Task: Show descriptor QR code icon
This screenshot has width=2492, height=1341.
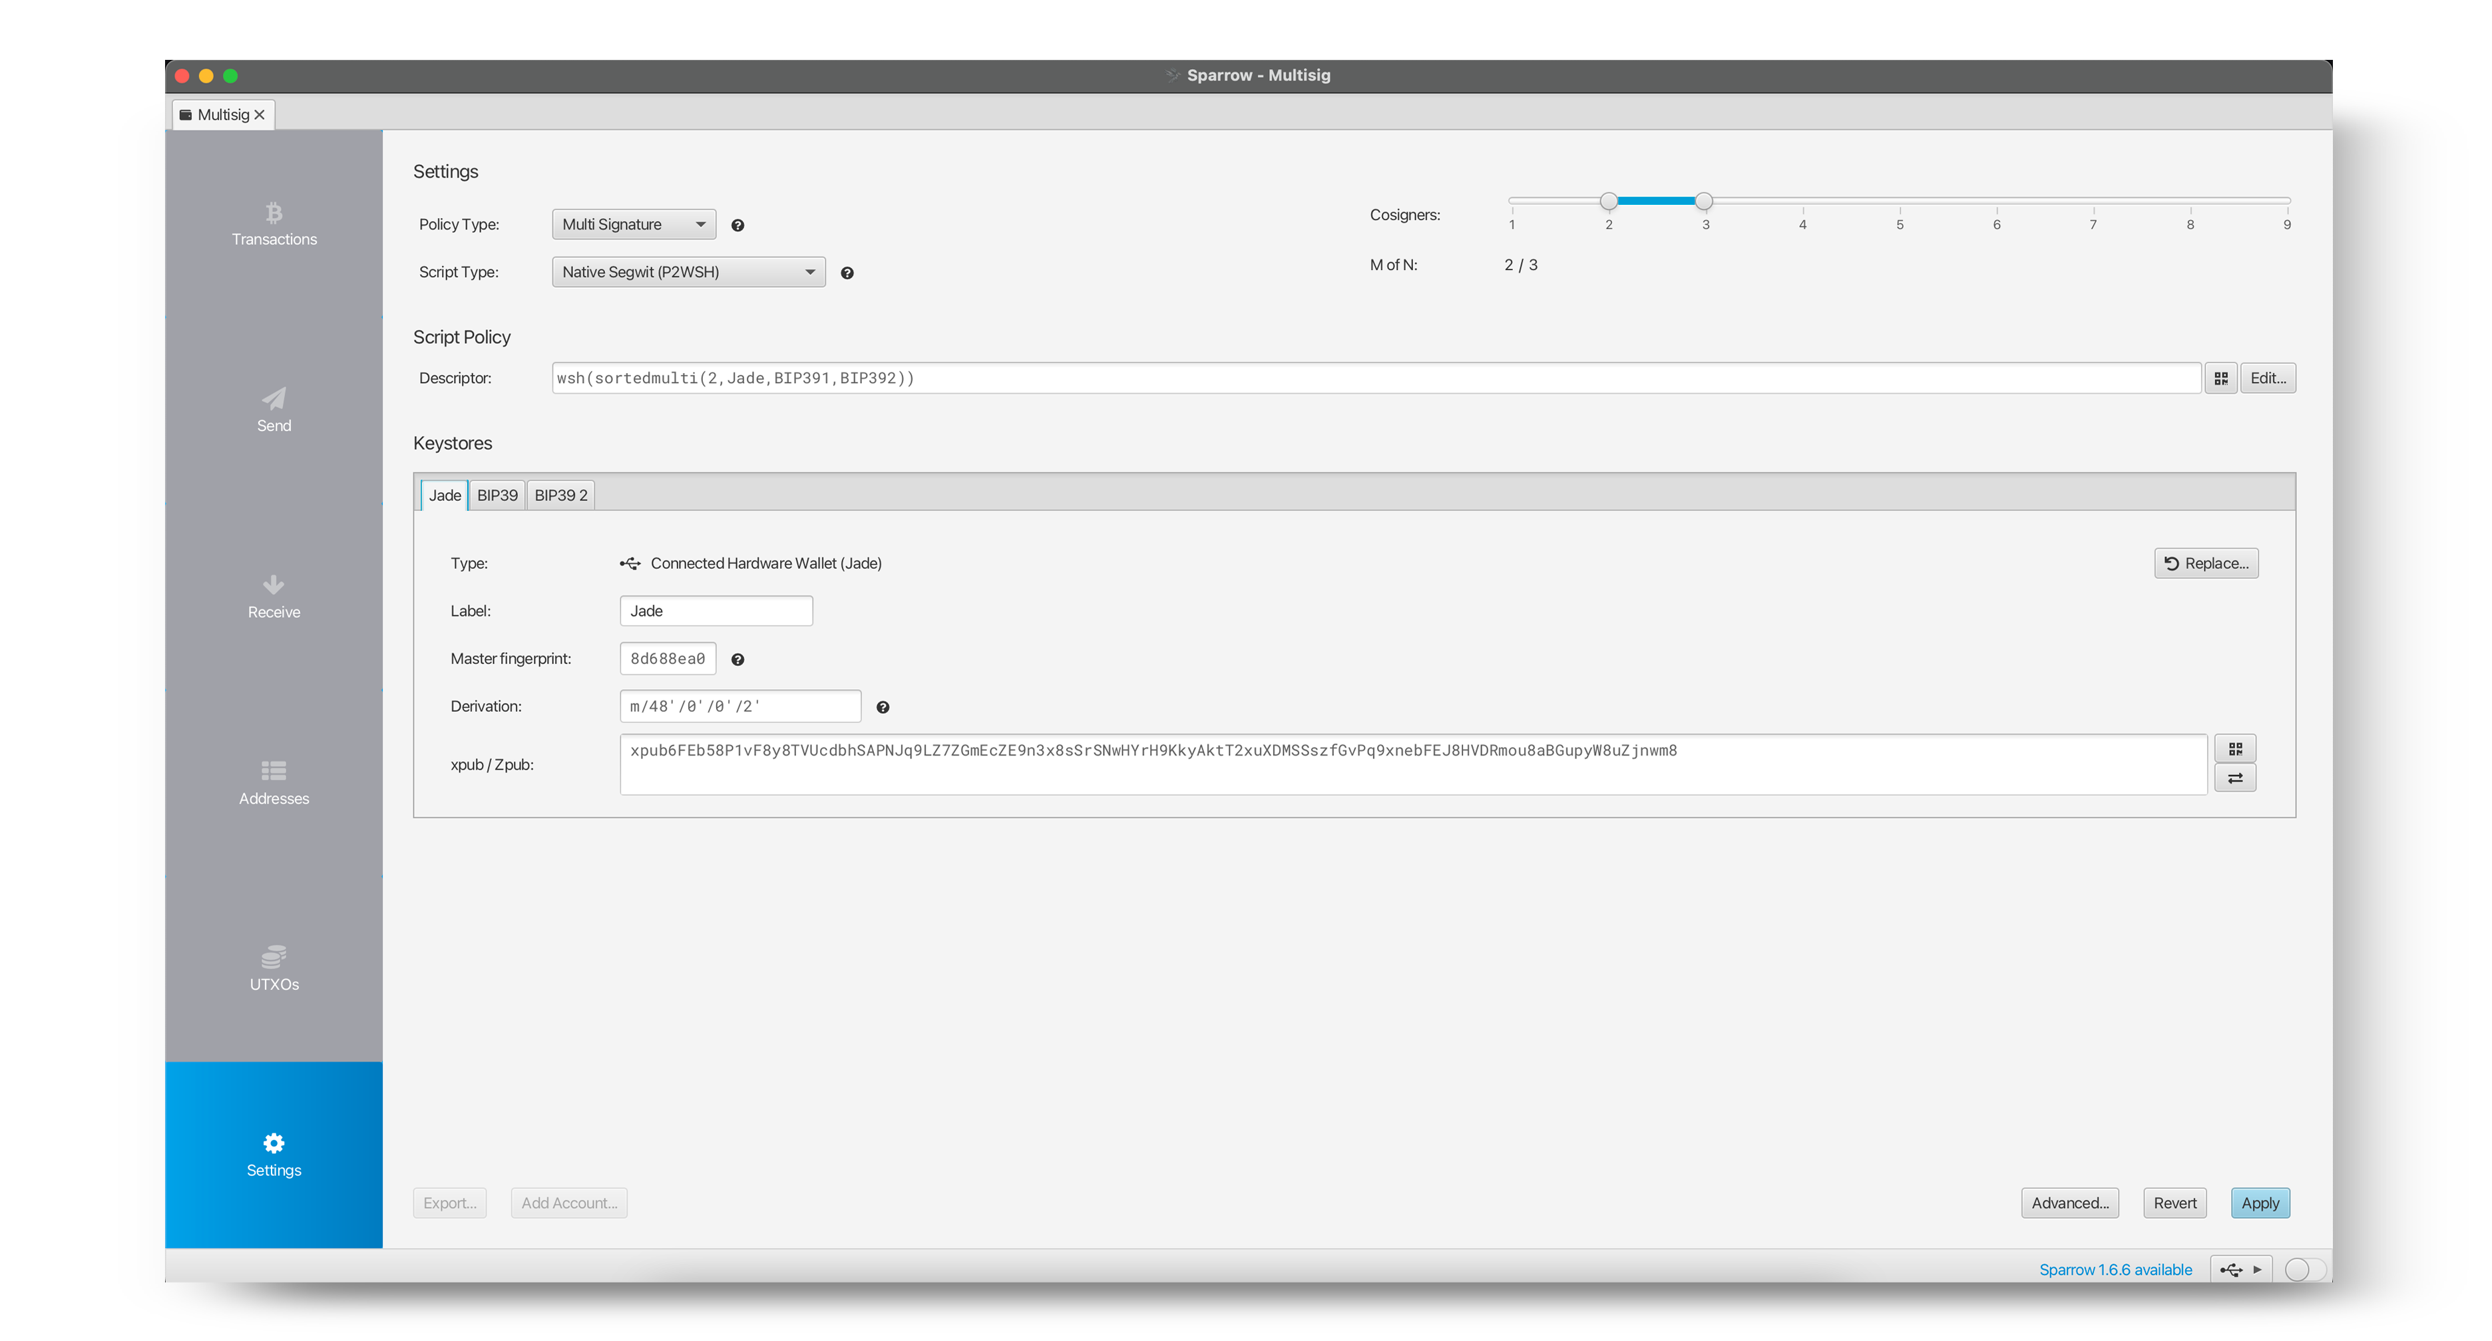Action: pyautogui.click(x=2220, y=378)
